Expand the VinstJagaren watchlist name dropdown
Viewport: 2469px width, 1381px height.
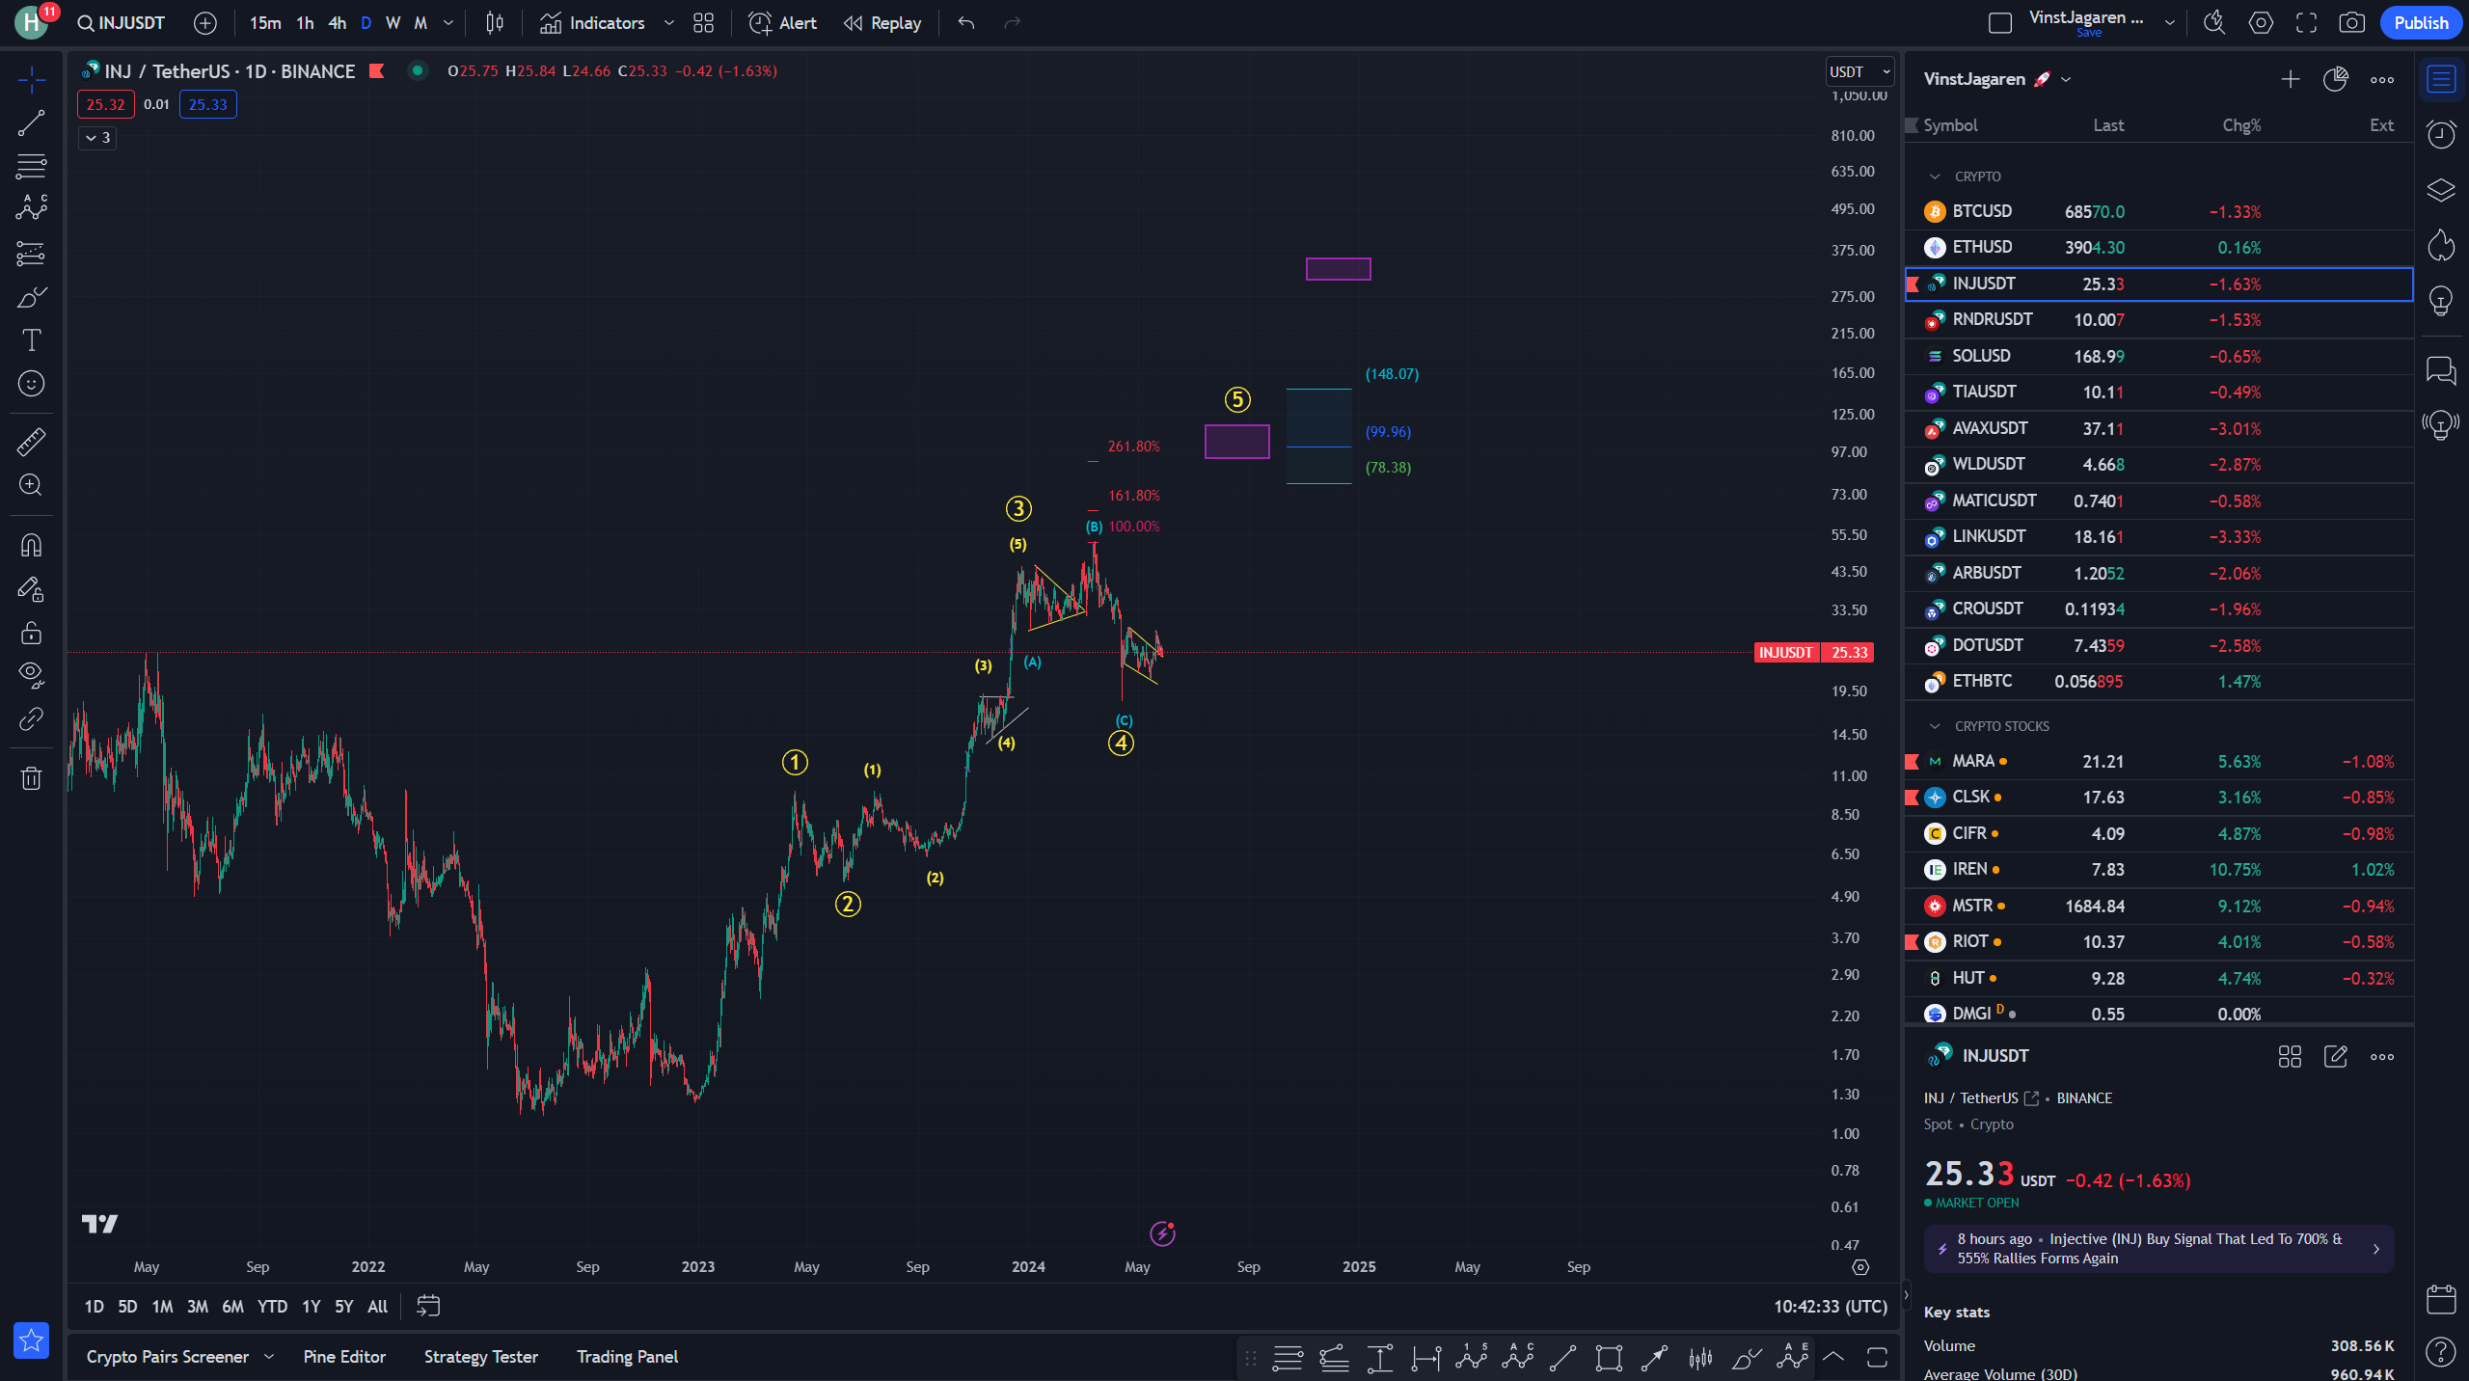2066,79
